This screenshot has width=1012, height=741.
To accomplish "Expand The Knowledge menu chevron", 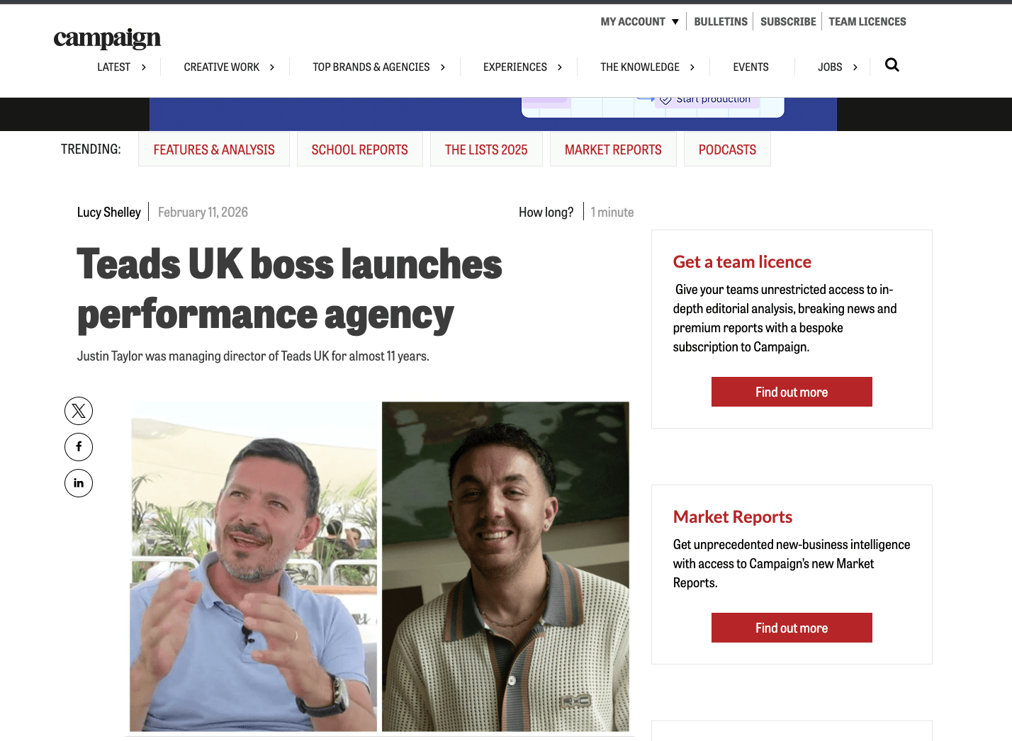I will (692, 67).
